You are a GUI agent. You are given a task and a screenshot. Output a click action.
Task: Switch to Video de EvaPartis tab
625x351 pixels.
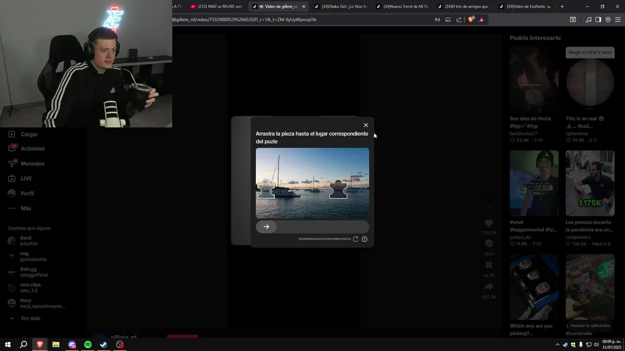point(525,6)
